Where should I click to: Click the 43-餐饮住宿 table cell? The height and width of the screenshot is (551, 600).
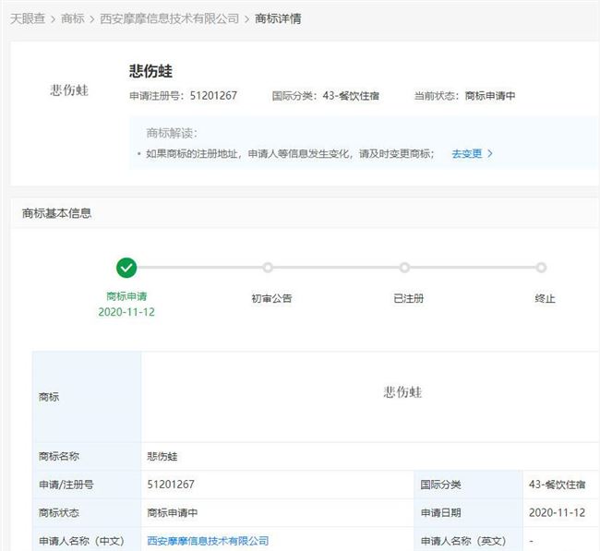[x=561, y=485]
